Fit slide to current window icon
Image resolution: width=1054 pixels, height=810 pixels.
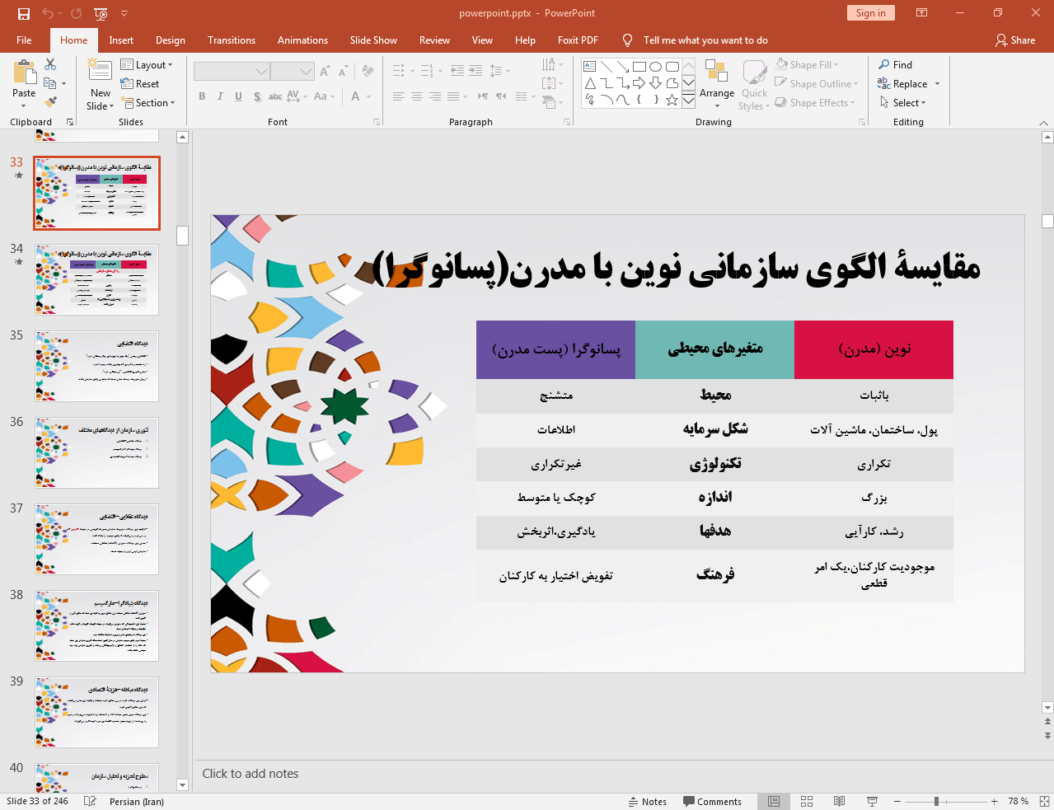(x=1044, y=801)
